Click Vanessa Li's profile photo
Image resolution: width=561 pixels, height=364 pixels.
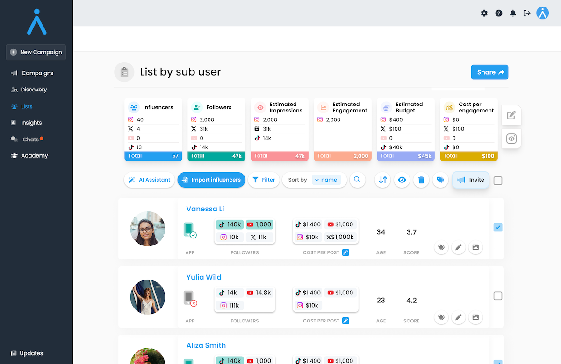pyautogui.click(x=148, y=229)
